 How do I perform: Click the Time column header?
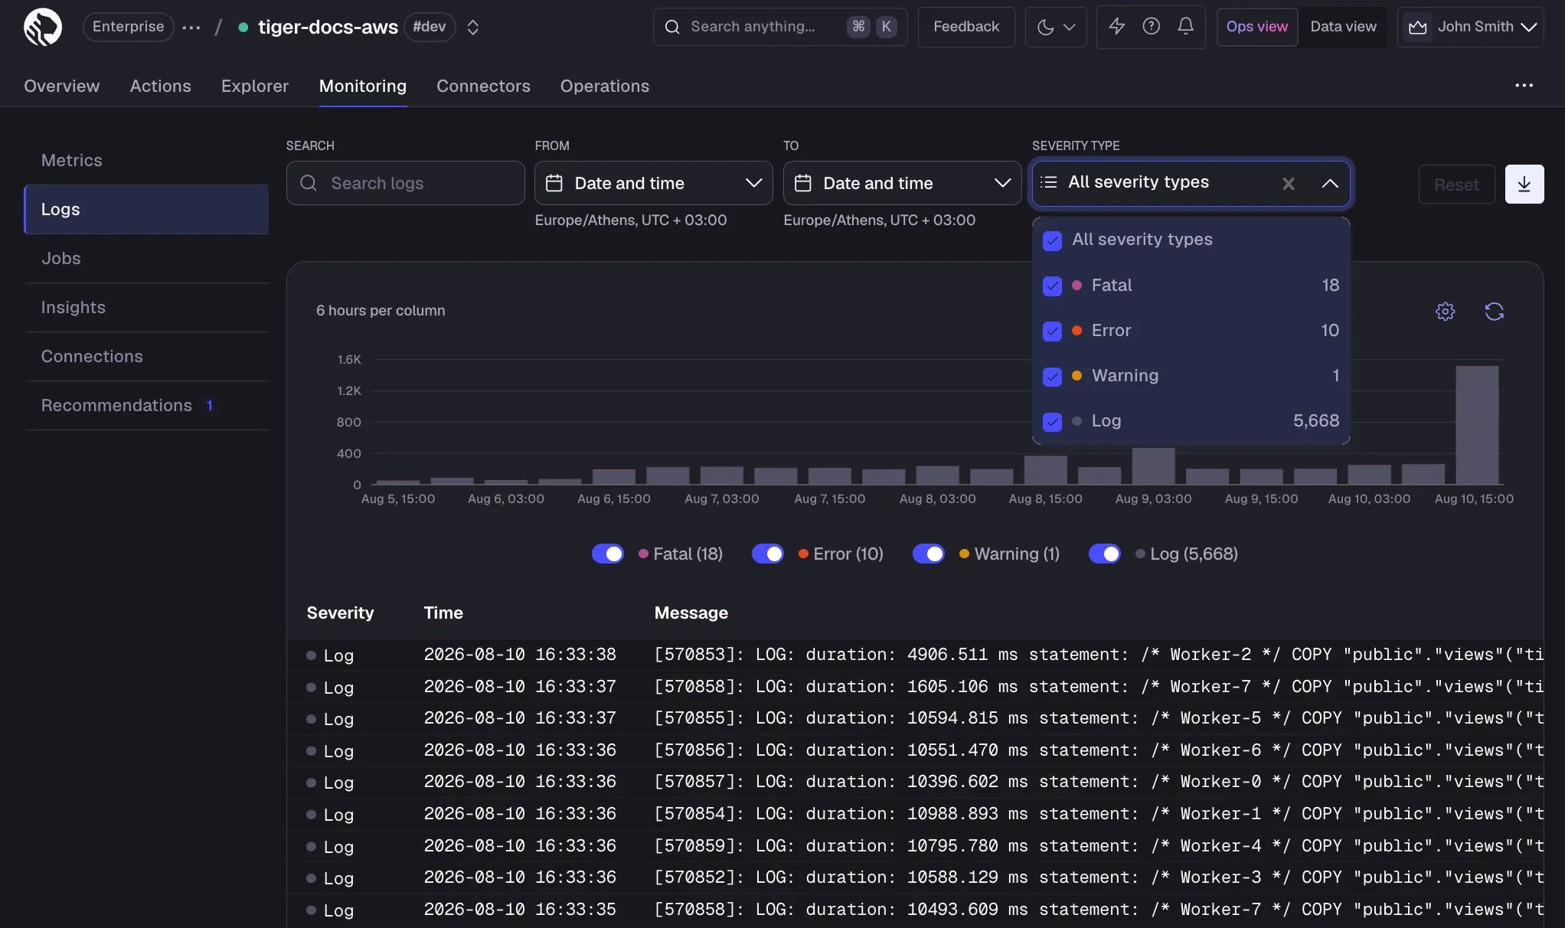pos(443,613)
